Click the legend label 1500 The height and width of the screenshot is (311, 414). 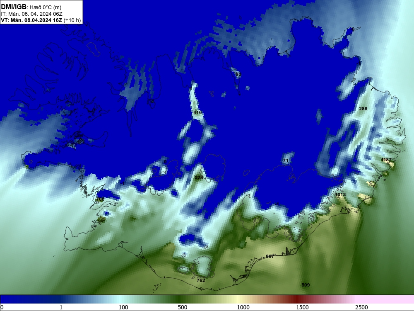(302, 307)
